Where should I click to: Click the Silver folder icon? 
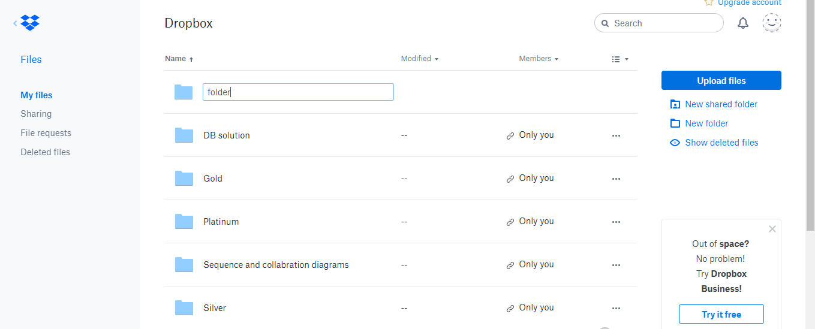pos(184,308)
